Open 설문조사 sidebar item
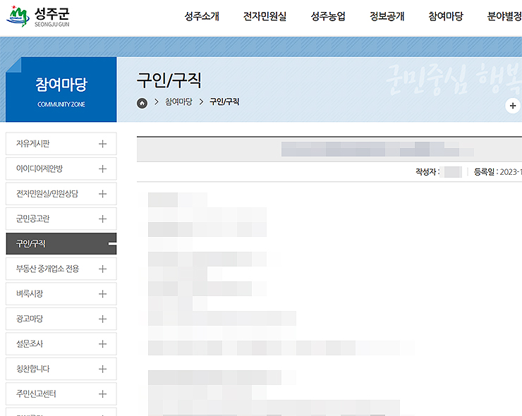The width and height of the screenshot is (522, 416). click(x=61, y=344)
